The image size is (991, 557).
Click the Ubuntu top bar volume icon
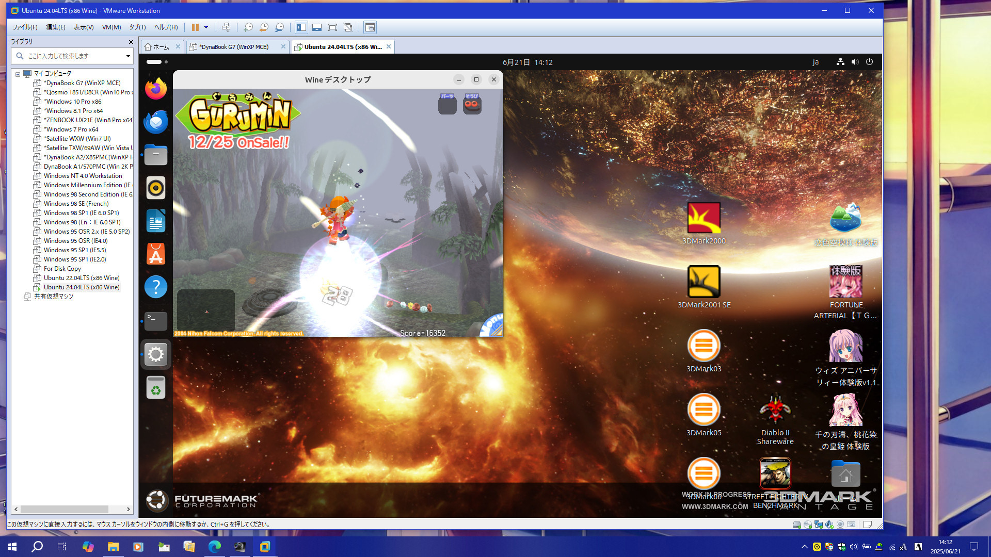(855, 62)
